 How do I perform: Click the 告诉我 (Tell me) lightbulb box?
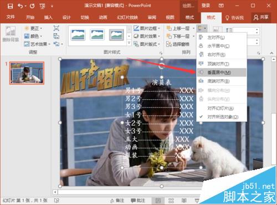coord(235,18)
